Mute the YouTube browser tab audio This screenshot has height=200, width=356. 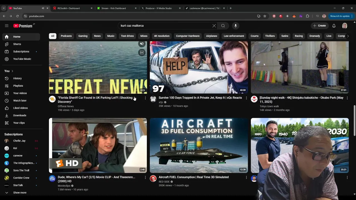tap(43, 8)
